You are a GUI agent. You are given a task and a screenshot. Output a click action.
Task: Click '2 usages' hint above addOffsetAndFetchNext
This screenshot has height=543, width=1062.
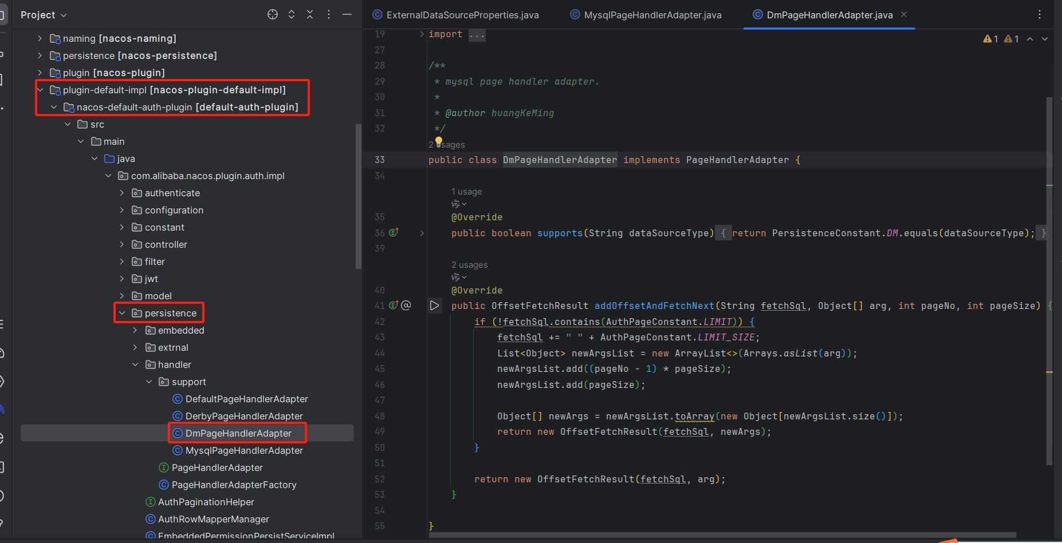[x=470, y=265]
